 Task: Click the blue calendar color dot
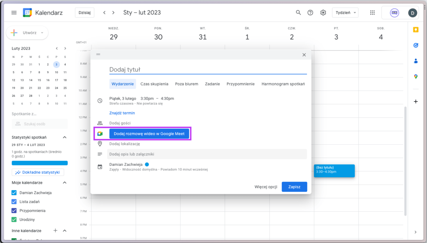point(147,164)
